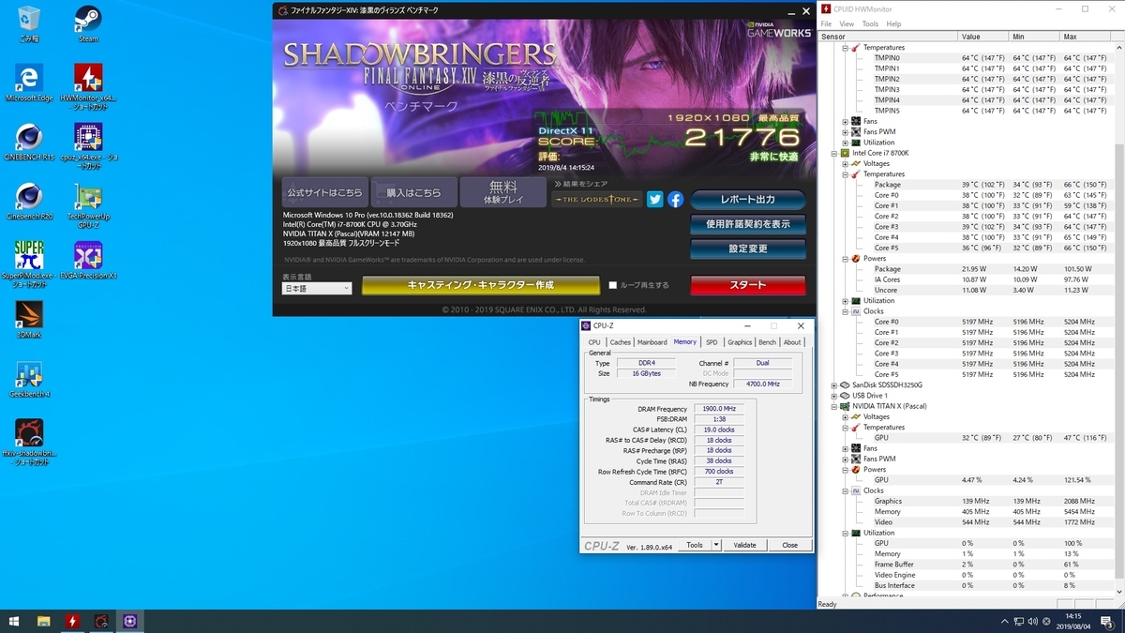Screen dimensions: 1125x633
Task: Open File Explorer from the taskbar
Action: click(43, 621)
